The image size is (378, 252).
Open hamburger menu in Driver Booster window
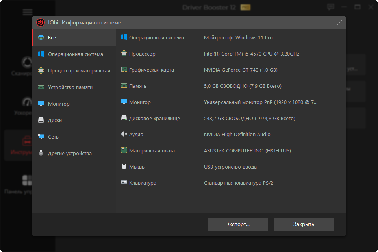coord(28,12)
